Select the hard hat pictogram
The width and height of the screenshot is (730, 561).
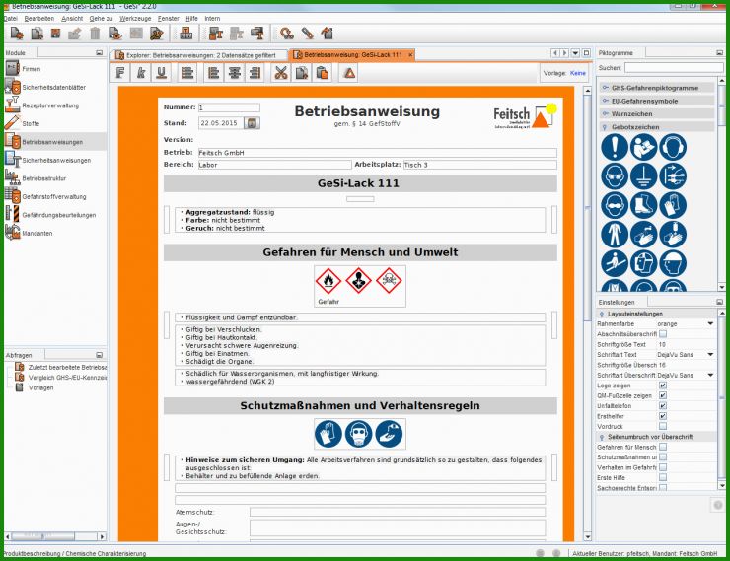pos(673,263)
